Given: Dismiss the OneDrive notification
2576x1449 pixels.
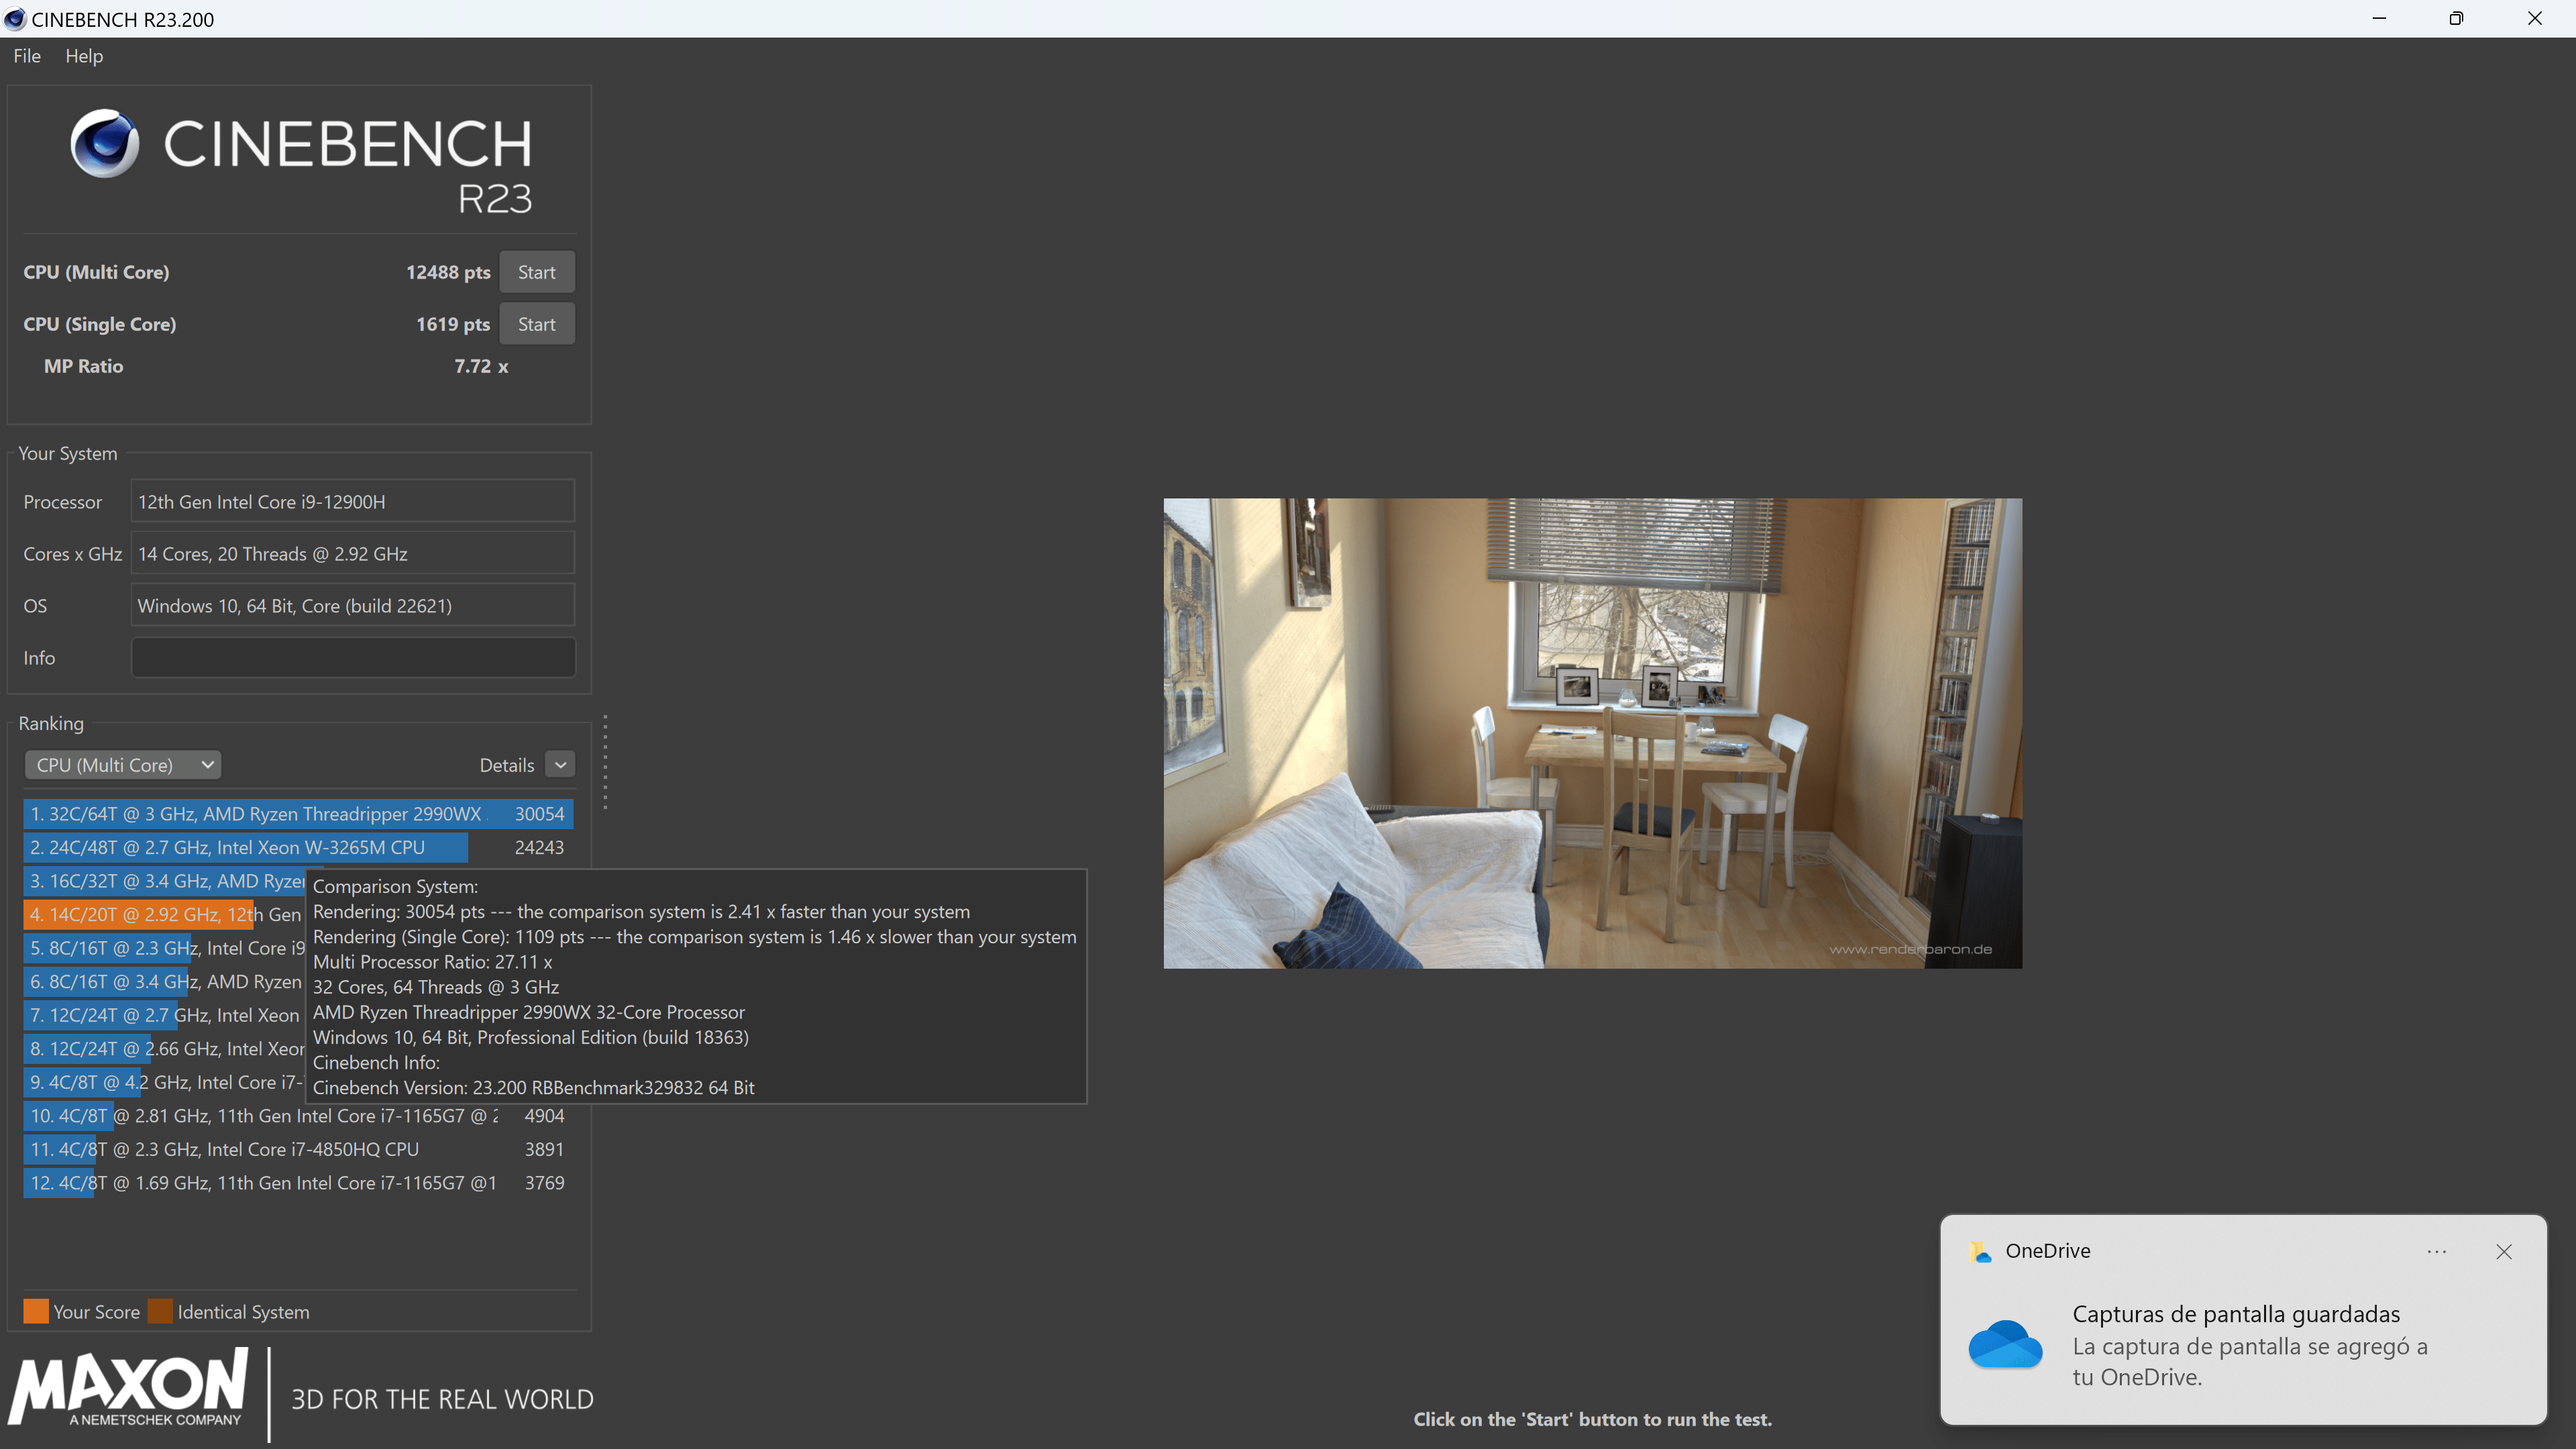Looking at the screenshot, I should pos(2503,1251).
